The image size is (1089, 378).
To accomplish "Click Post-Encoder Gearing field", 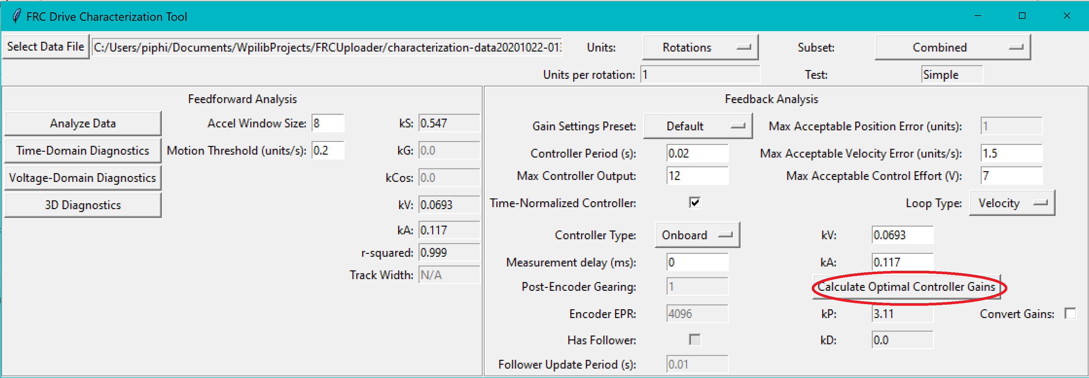I will coord(697,287).
